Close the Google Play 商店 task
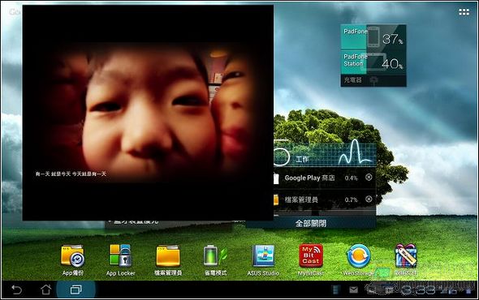Viewport: 479px width, 300px height. (369, 177)
